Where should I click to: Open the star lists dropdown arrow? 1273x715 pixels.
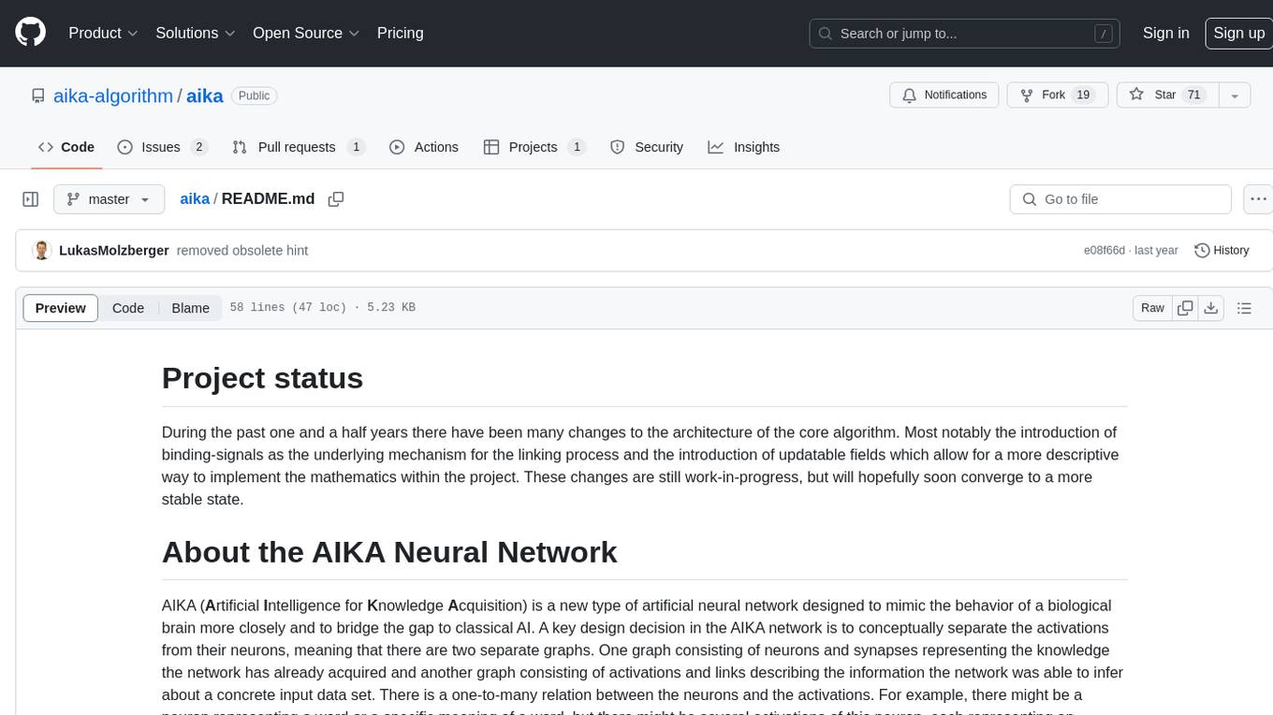(x=1235, y=95)
